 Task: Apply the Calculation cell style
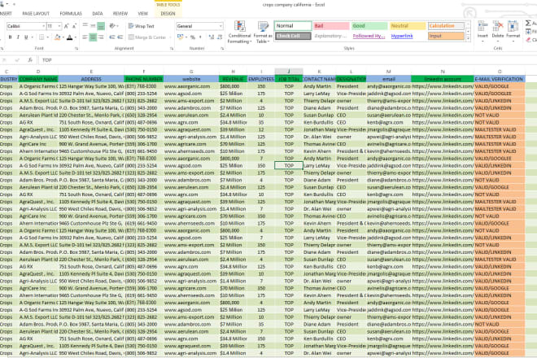446,26
